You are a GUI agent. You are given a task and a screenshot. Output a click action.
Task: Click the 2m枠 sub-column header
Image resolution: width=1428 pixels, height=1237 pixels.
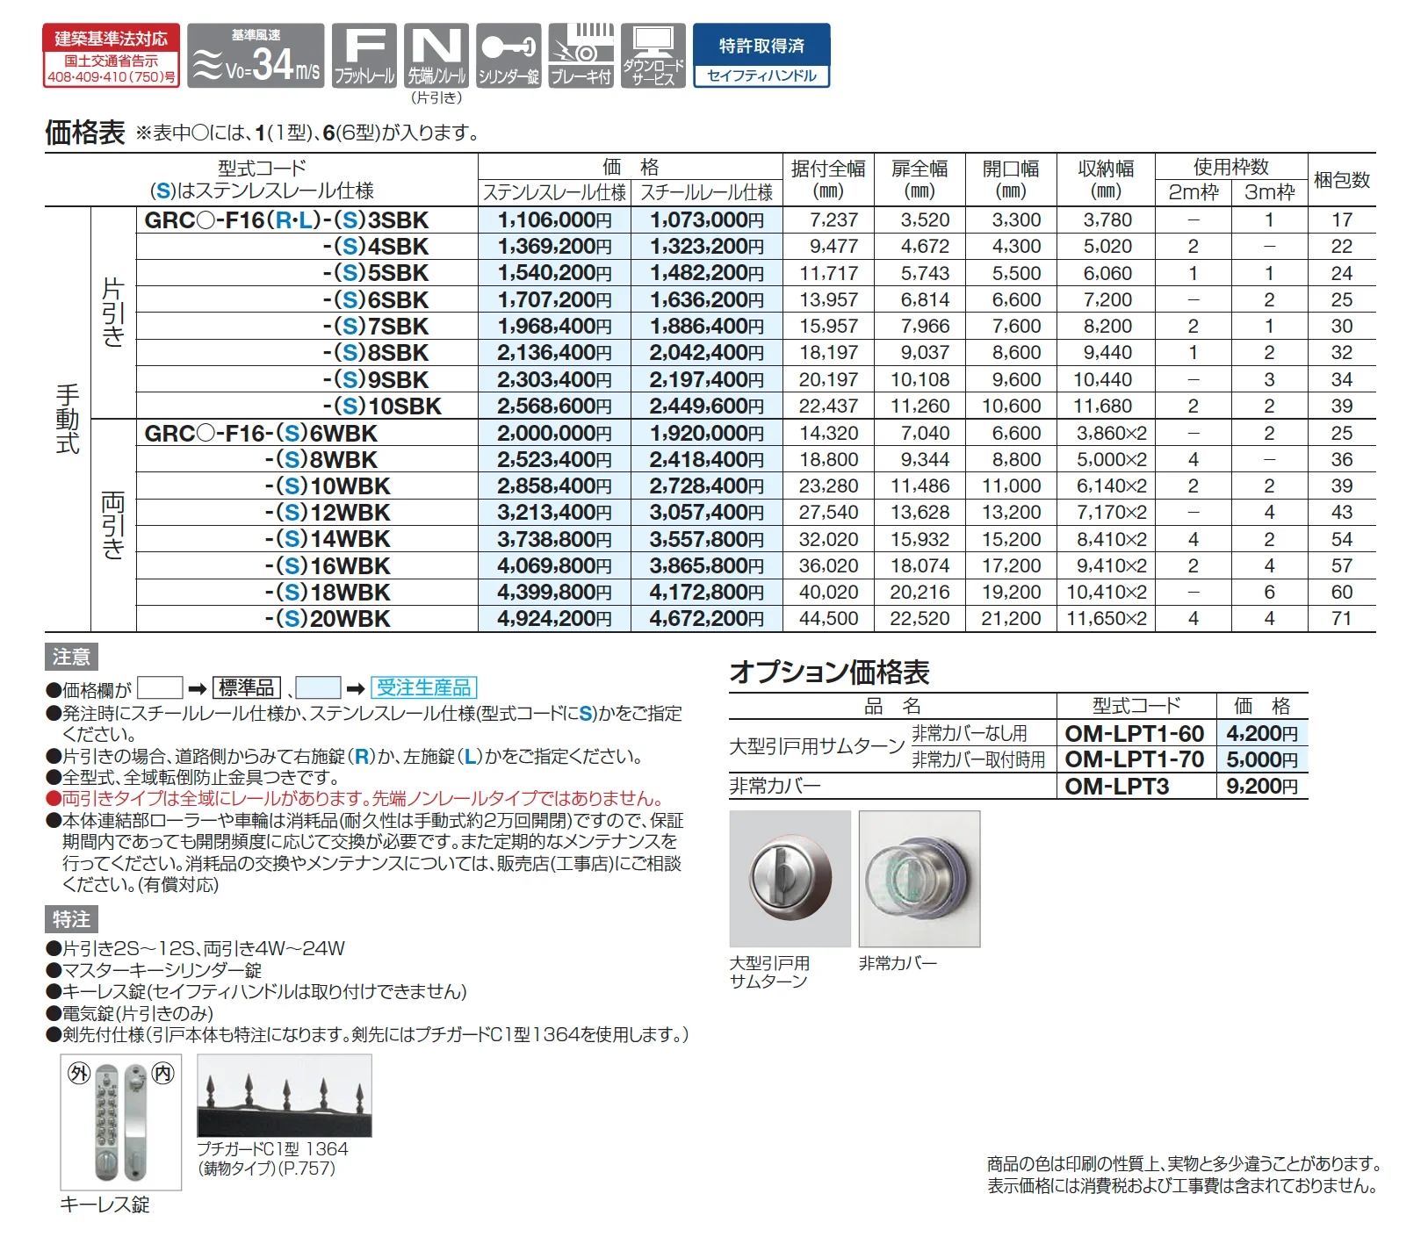pos(1194,193)
